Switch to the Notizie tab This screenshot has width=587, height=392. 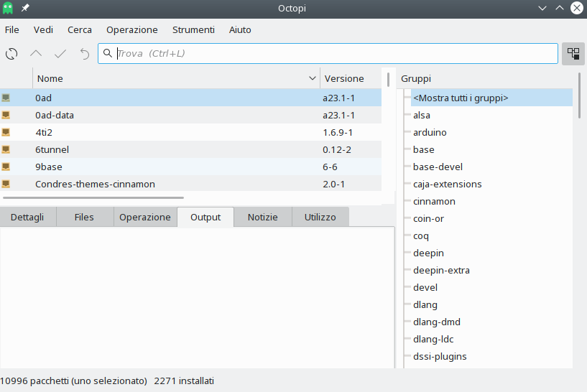click(x=262, y=217)
